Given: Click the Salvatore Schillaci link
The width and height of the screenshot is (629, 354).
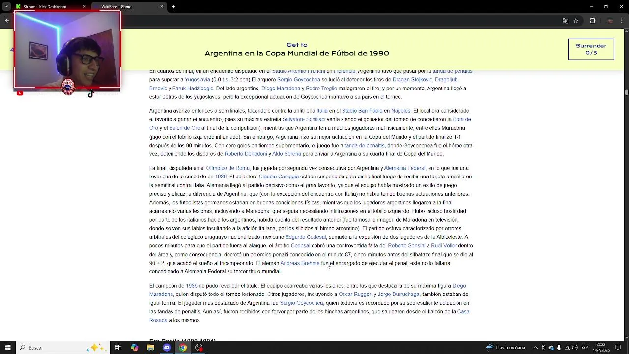Looking at the screenshot, I should click(x=304, y=119).
